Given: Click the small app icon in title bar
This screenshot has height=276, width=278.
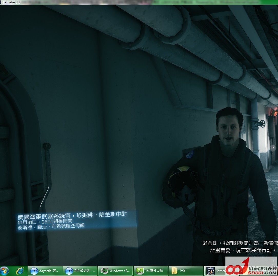Looking at the screenshot, I should [x=1, y=2].
